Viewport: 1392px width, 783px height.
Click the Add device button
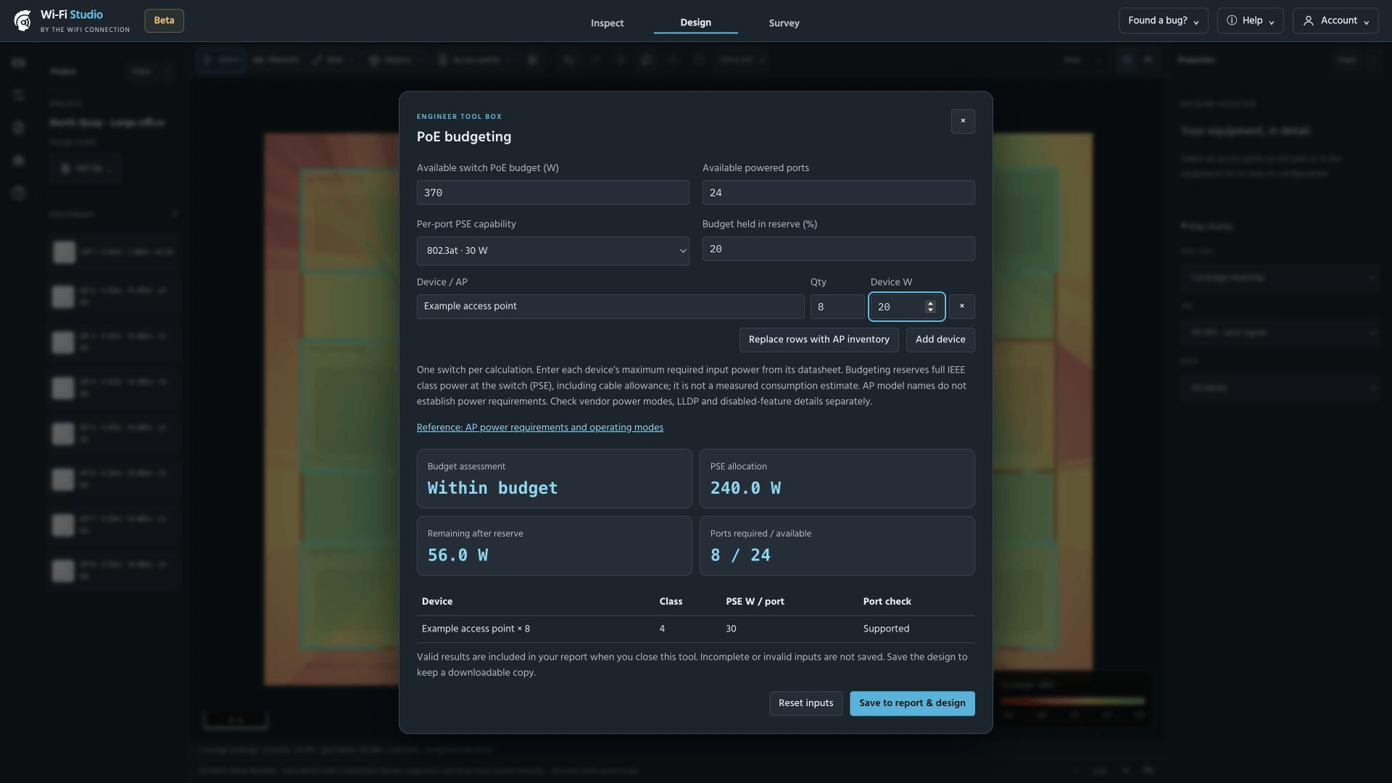point(940,340)
